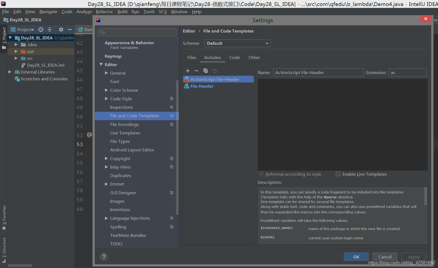The width and height of the screenshot is (438, 268).
Task: Open the help question mark button
Action: coord(104,257)
